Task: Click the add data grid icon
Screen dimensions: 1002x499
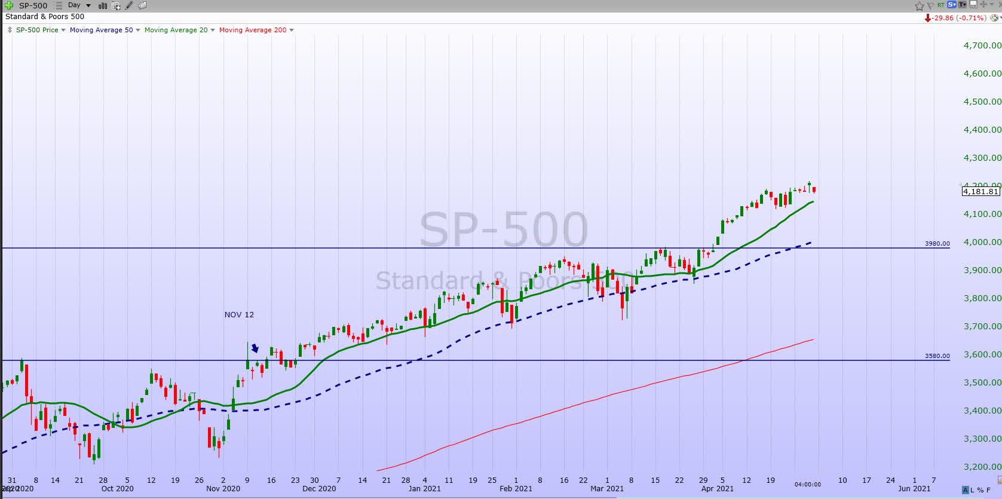Action: [116, 6]
